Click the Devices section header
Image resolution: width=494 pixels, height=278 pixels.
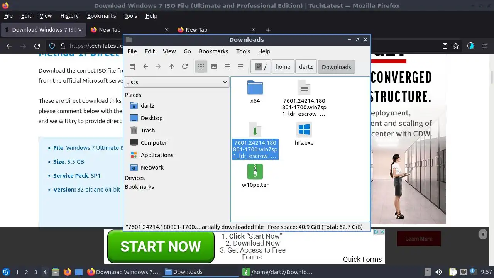[x=135, y=178]
